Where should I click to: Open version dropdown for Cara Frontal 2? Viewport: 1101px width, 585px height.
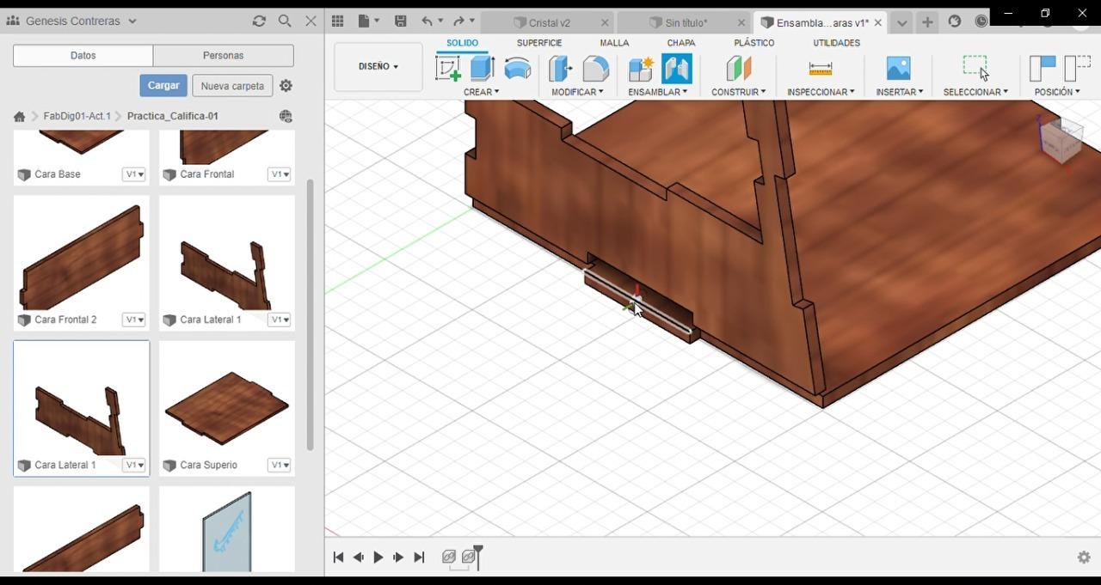pos(134,320)
